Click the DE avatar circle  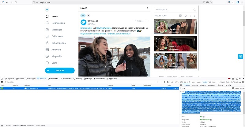pyautogui.click(x=47, y=10)
